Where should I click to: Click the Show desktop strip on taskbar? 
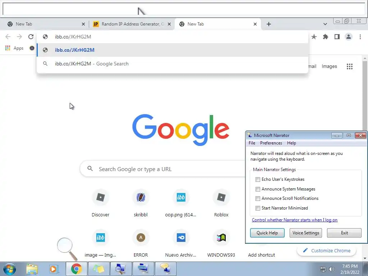[x=365, y=269]
